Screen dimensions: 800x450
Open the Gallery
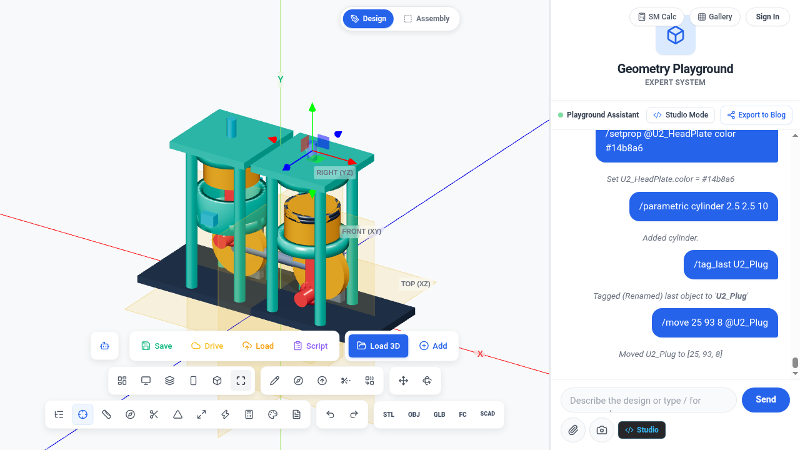point(715,17)
